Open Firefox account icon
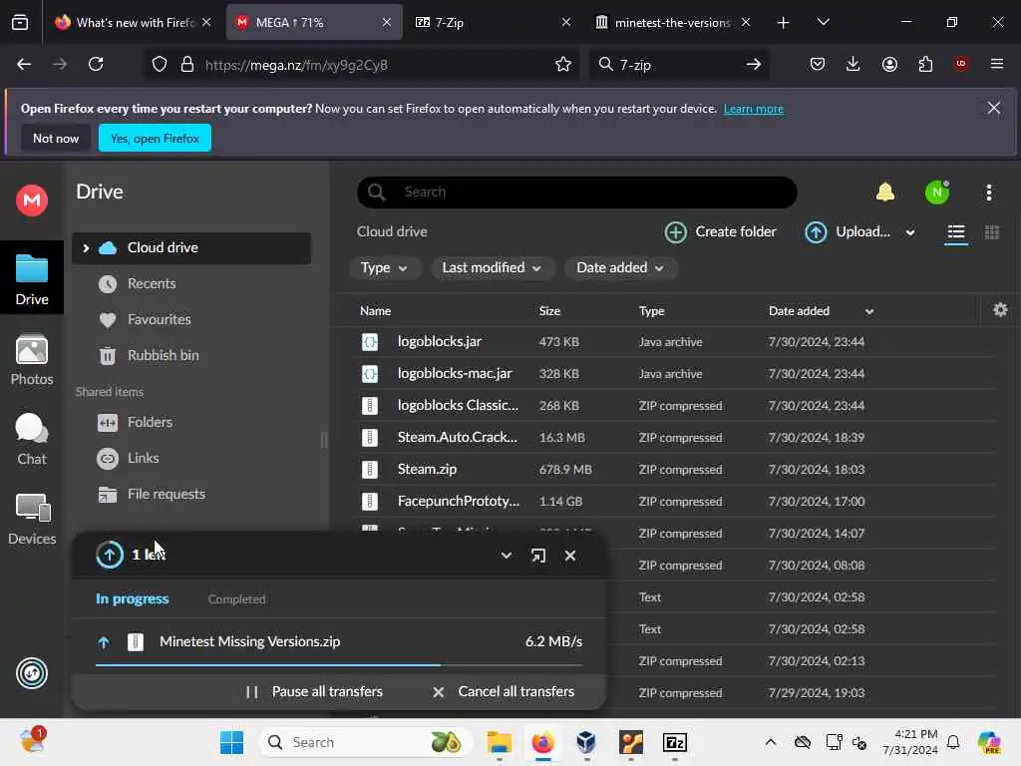The width and height of the screenshot is (1021, 766). (x=889, y=64)
